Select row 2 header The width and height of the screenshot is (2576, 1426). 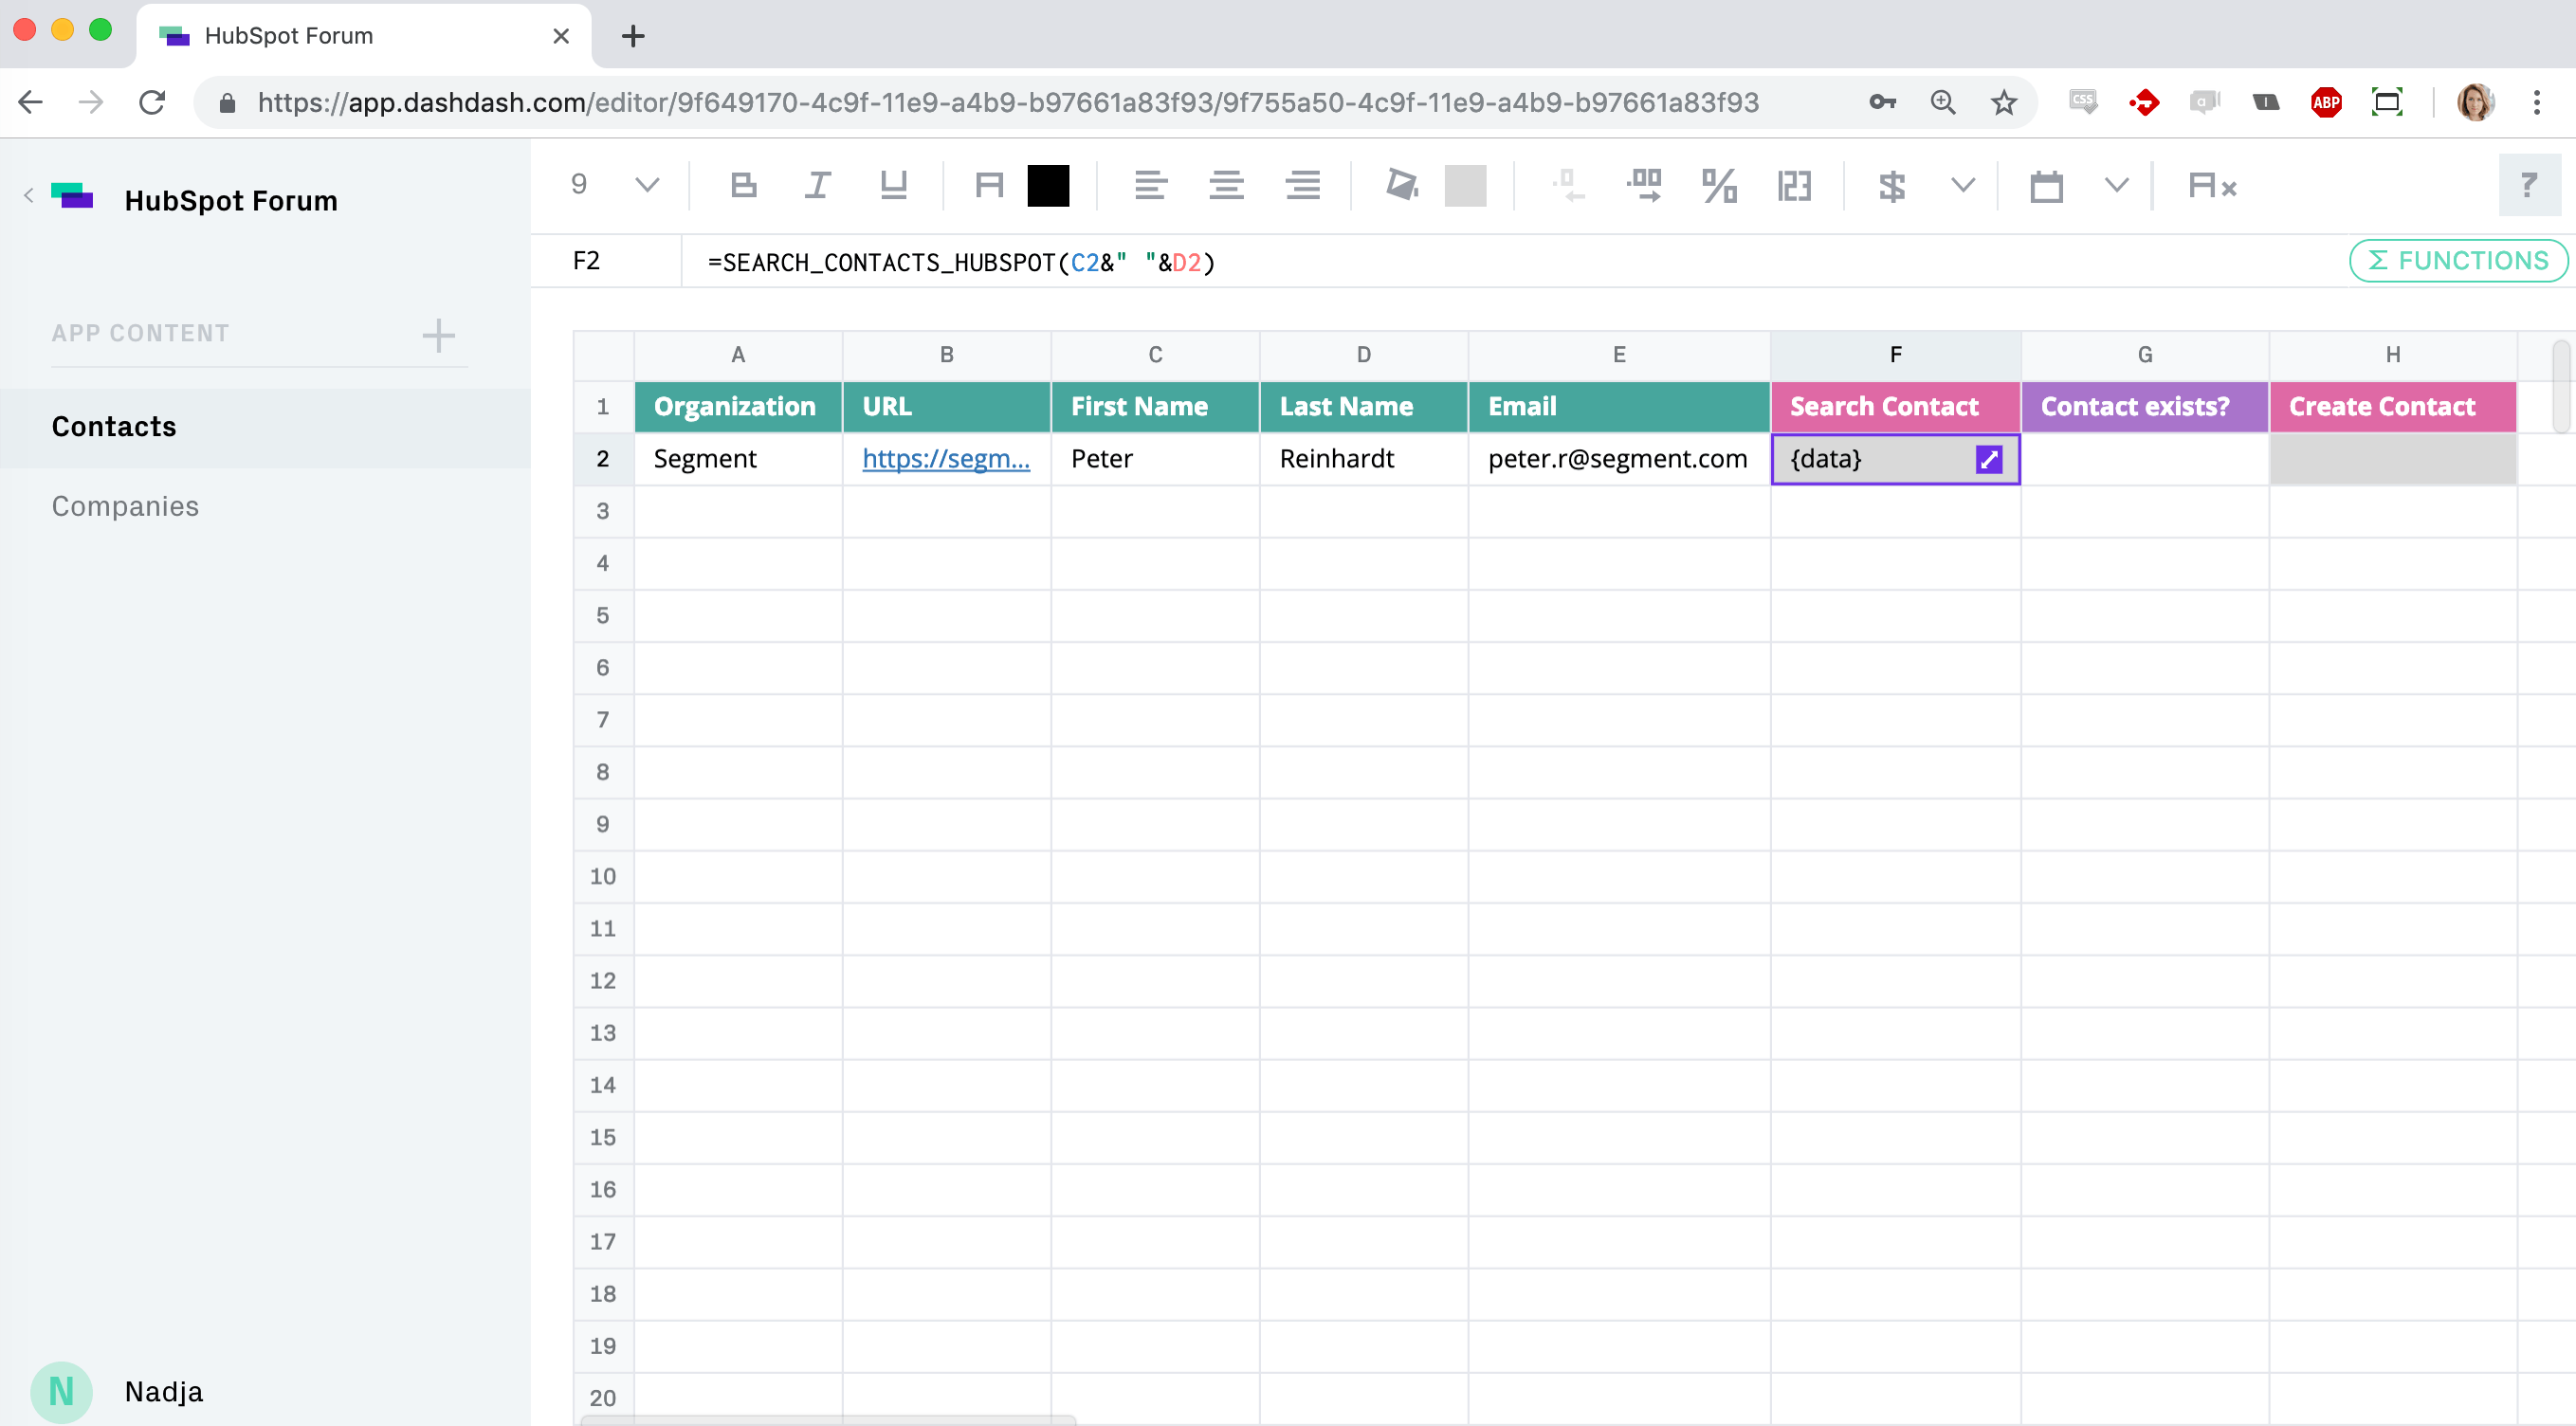pos(603,459)
